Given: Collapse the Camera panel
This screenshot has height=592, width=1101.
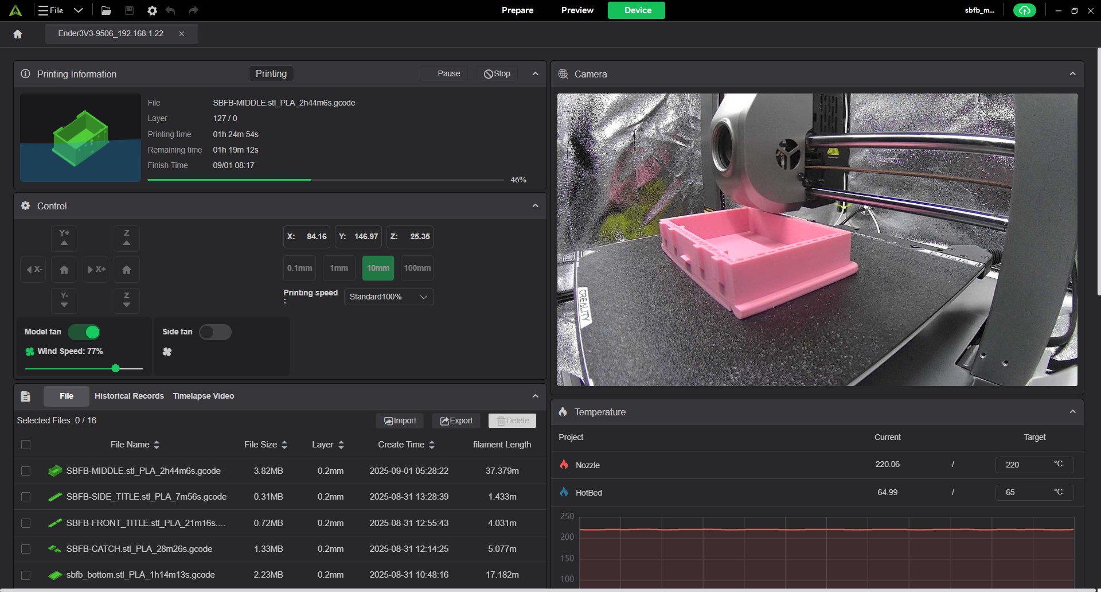Looking at the screenshot, I should coord(1072,74).
